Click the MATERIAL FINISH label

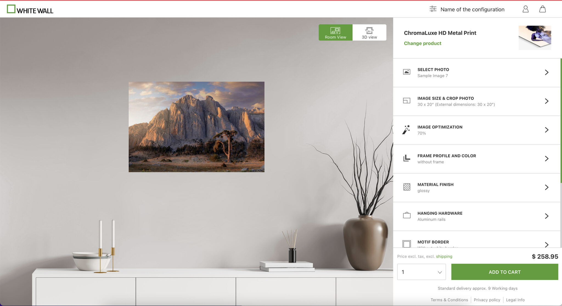(435, 185)
